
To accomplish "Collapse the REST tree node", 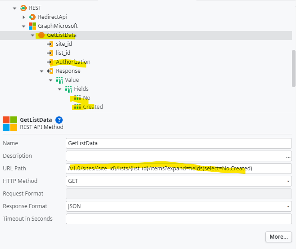I will pos(14,8).
